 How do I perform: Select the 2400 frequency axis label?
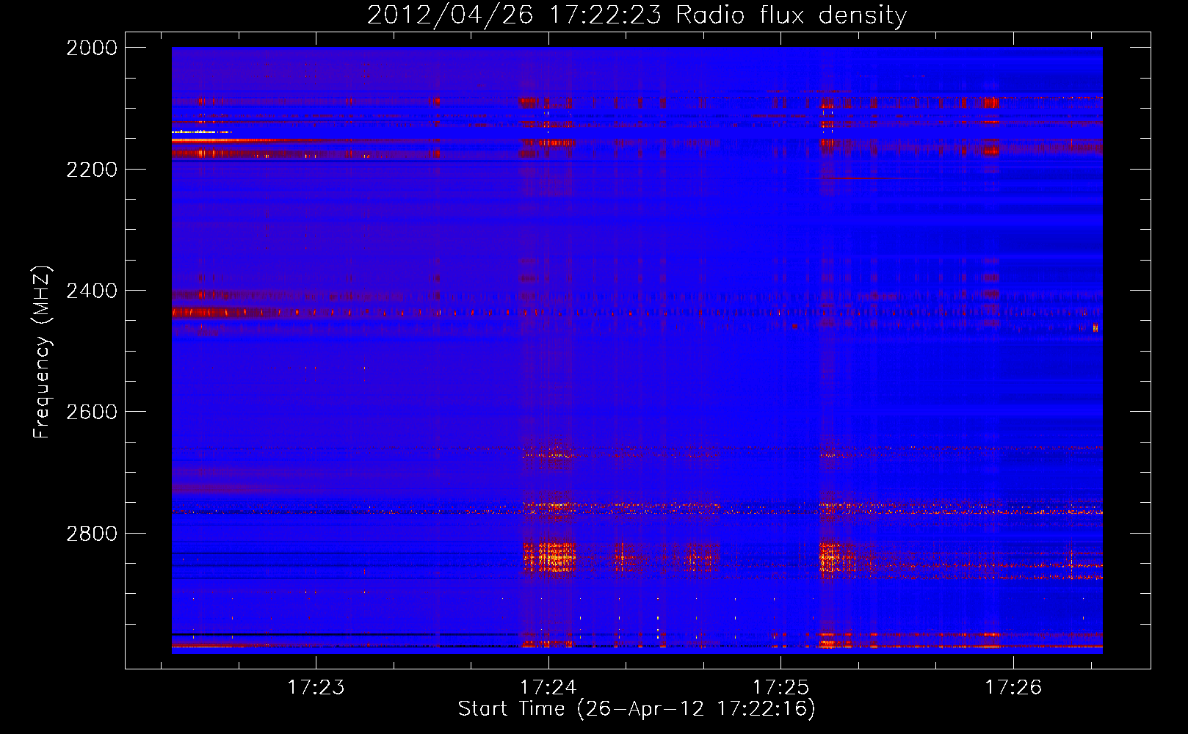[x=92, y=291]
